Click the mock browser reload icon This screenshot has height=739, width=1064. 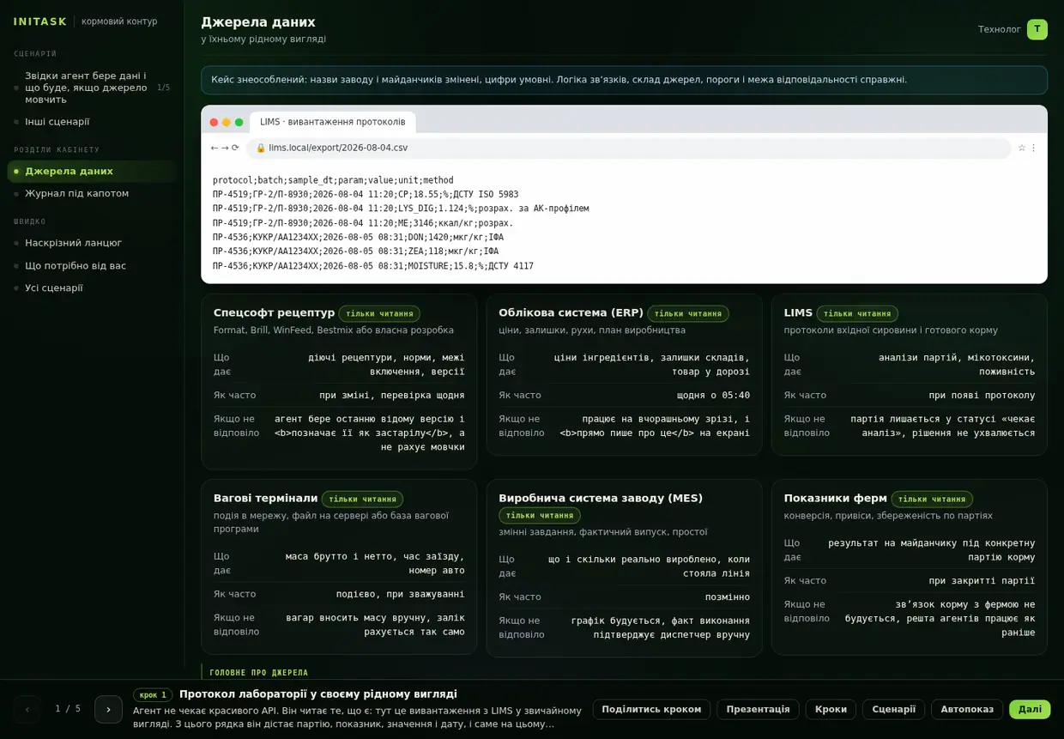235,148
